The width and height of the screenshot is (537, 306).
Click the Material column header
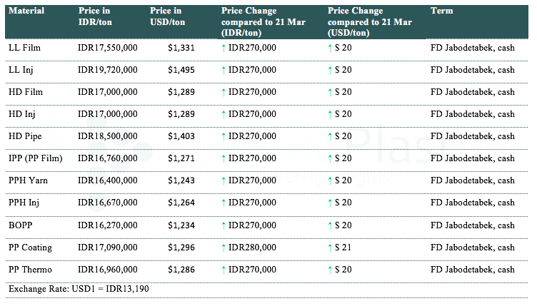tap(26, 11)
